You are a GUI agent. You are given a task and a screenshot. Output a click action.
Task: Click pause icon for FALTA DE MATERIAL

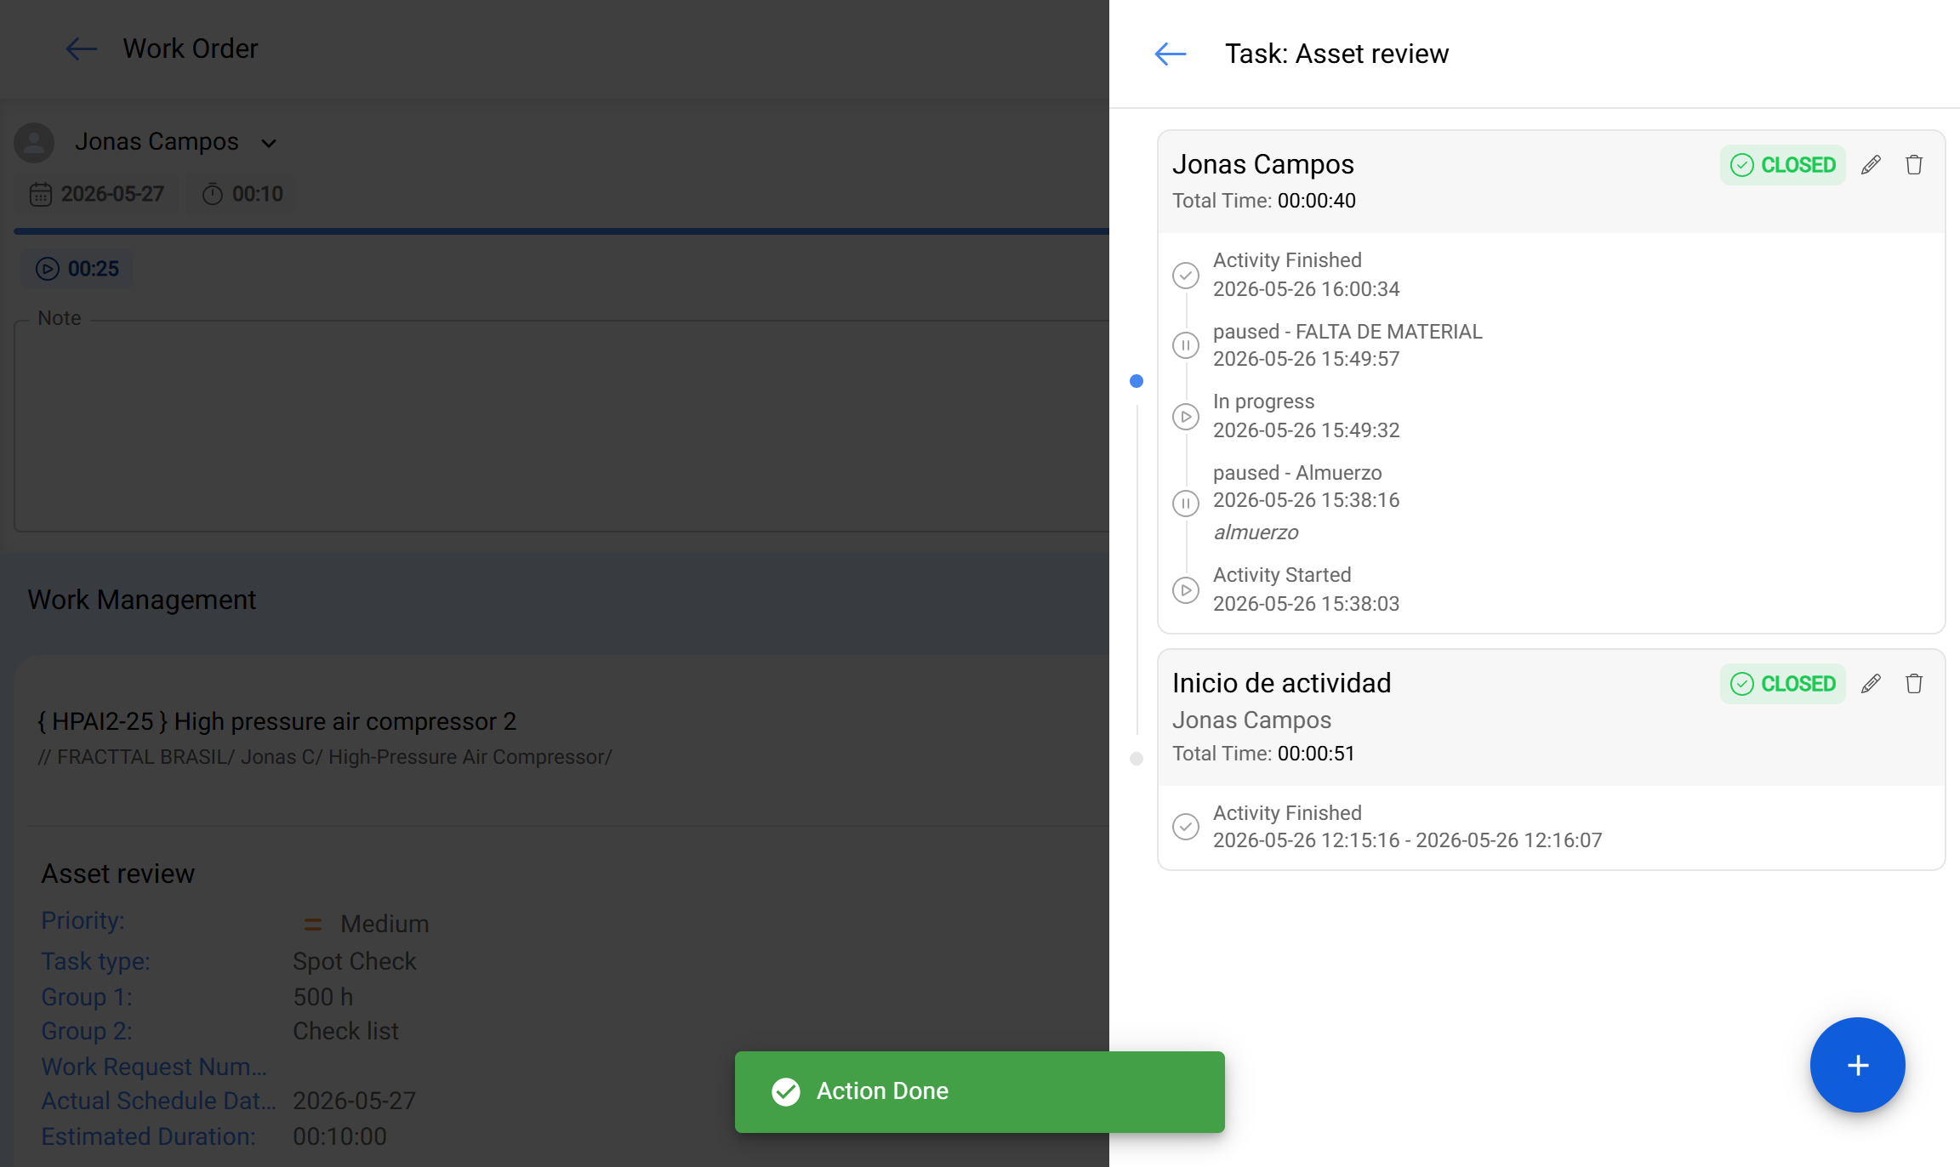pyautogui.click(x=1186, y=345)
